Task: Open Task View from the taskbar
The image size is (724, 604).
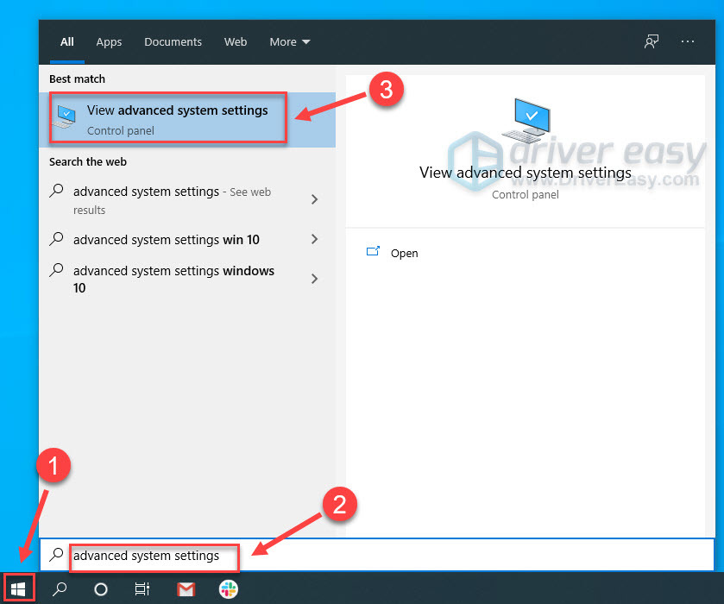Action: [142, 588]
